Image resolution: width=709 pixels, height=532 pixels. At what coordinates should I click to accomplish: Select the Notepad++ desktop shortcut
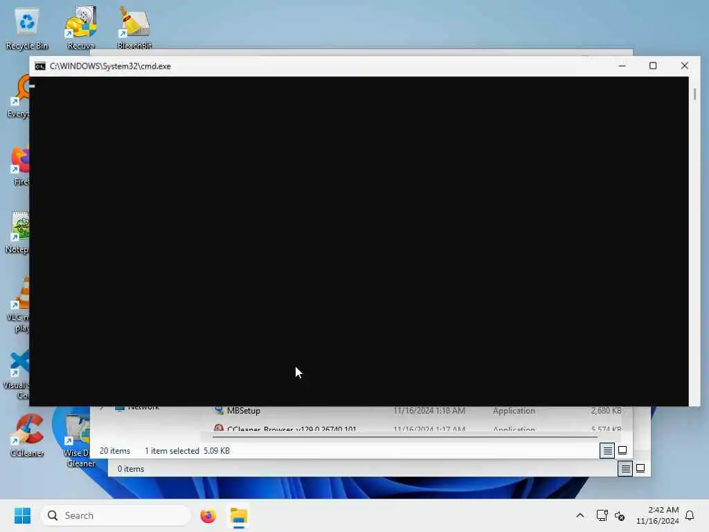[x=18, y=233]
